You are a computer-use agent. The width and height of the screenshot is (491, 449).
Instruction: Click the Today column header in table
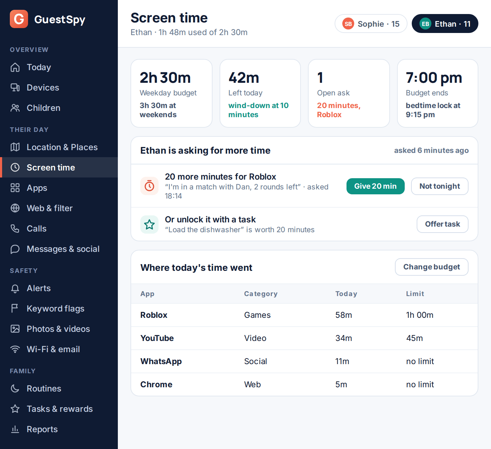pyautogui.click(x=346, y=294)
